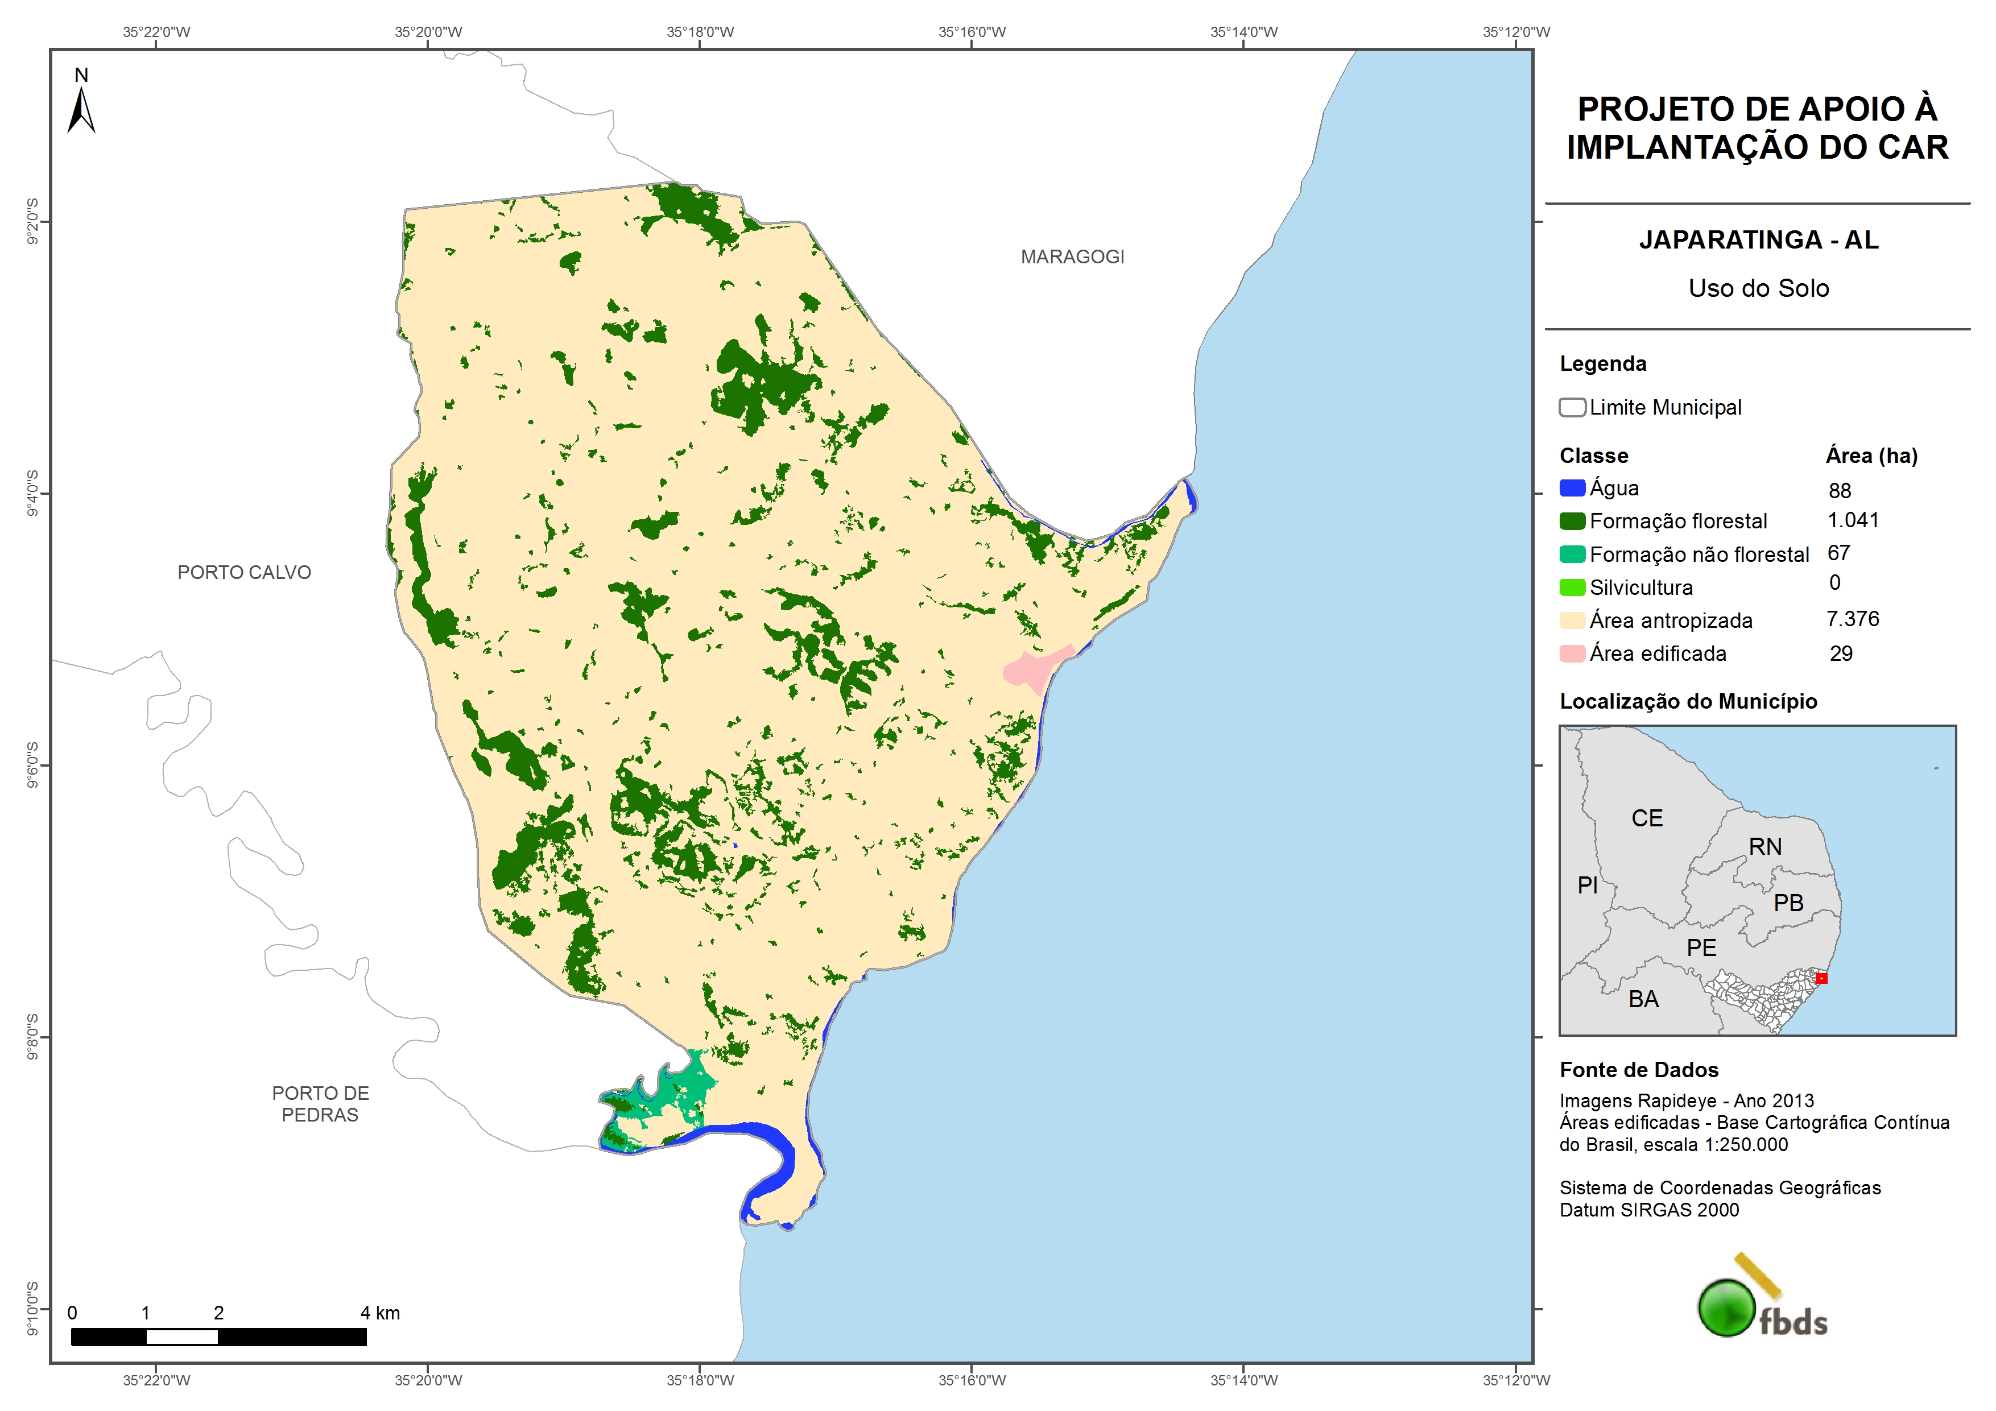Click the Limite Municipal outline symbol
The height and width of the screenshot is (1411, 1996).
(x=1572, y=408)
